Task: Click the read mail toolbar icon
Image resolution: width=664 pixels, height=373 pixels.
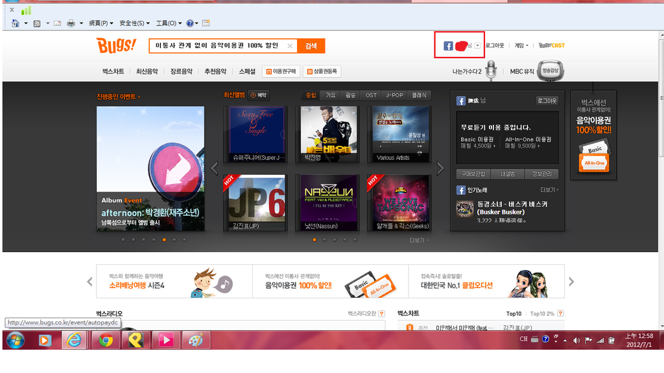Action: 58,23
